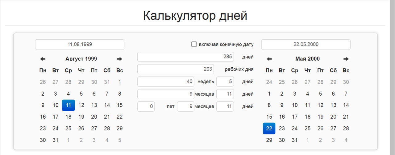Go to next month in August 1999 calendar
The image size is (395, 155).
click(x=119, y=59)
